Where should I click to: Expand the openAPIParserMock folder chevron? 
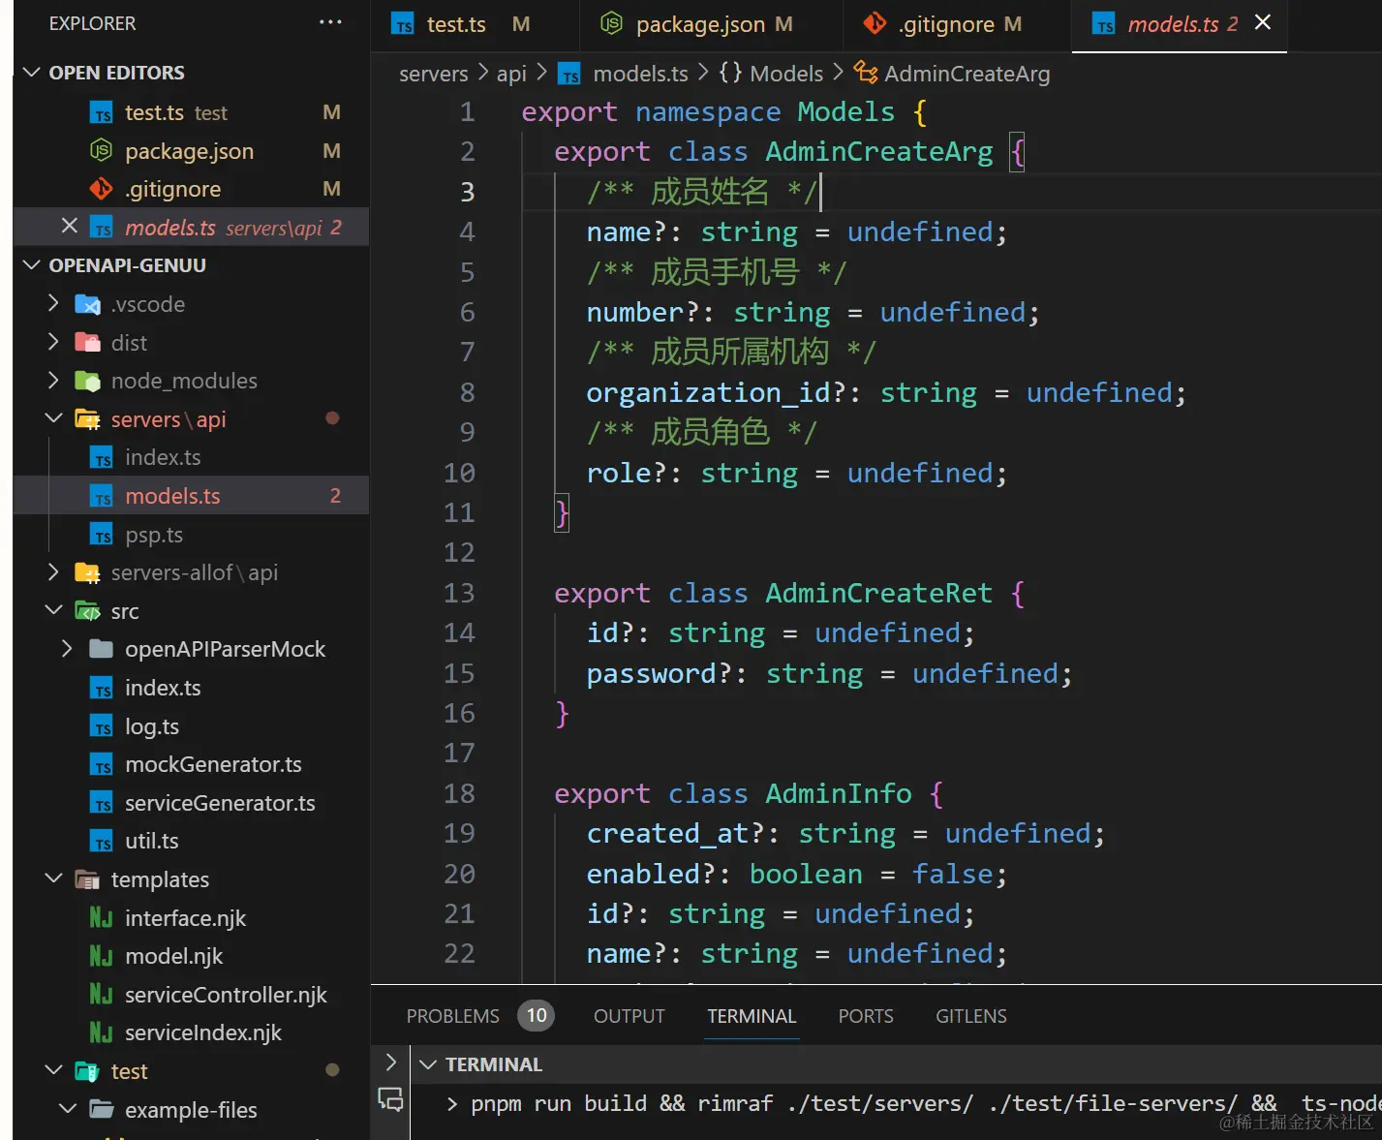tap(67, 649)
